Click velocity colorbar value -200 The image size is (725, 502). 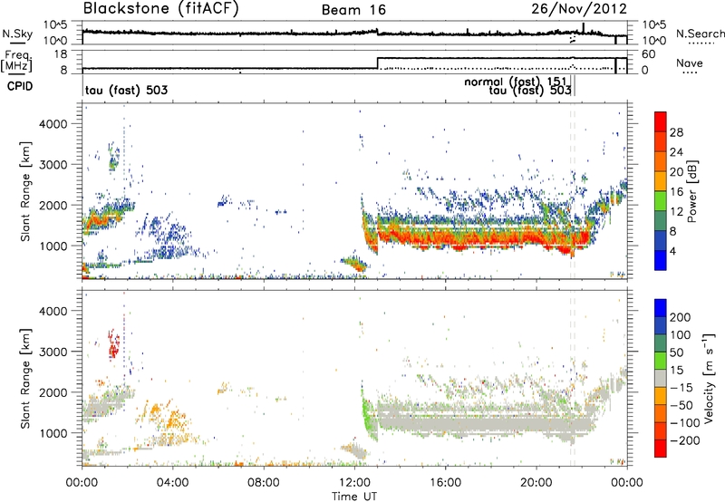click(x=684, y=440)
